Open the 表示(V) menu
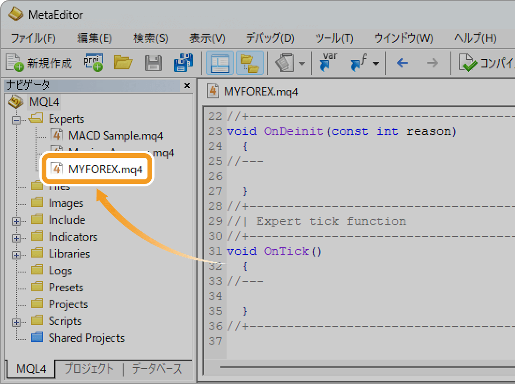This screenshot has width=515, height=384. tap(207, 38)
